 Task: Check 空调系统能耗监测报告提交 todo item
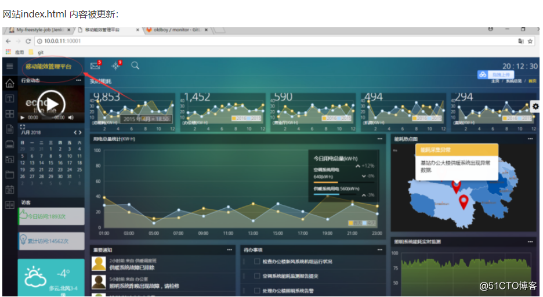point(257,276)
